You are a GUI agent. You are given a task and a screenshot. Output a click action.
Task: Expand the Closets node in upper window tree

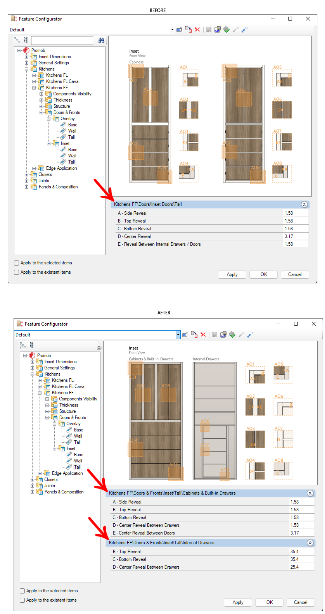(x=27, y=174)
